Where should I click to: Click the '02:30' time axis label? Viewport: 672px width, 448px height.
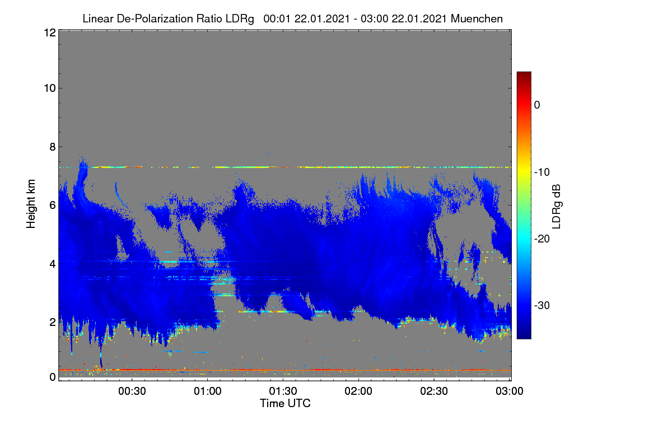tap(434, 391)
